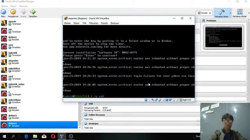This screenshot has height=140, width=250.
Task: Click 'Penyaring Peranti:' row in USB section
Action: [x=98, y=110]
